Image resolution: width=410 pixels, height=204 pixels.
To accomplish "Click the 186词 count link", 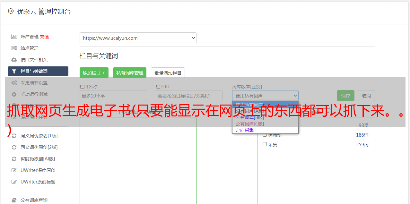I will pyautogui.click(x=362, y=135).
